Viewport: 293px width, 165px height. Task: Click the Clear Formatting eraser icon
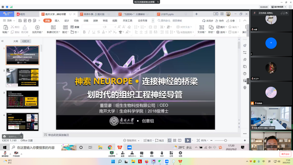tap(129, 27)
